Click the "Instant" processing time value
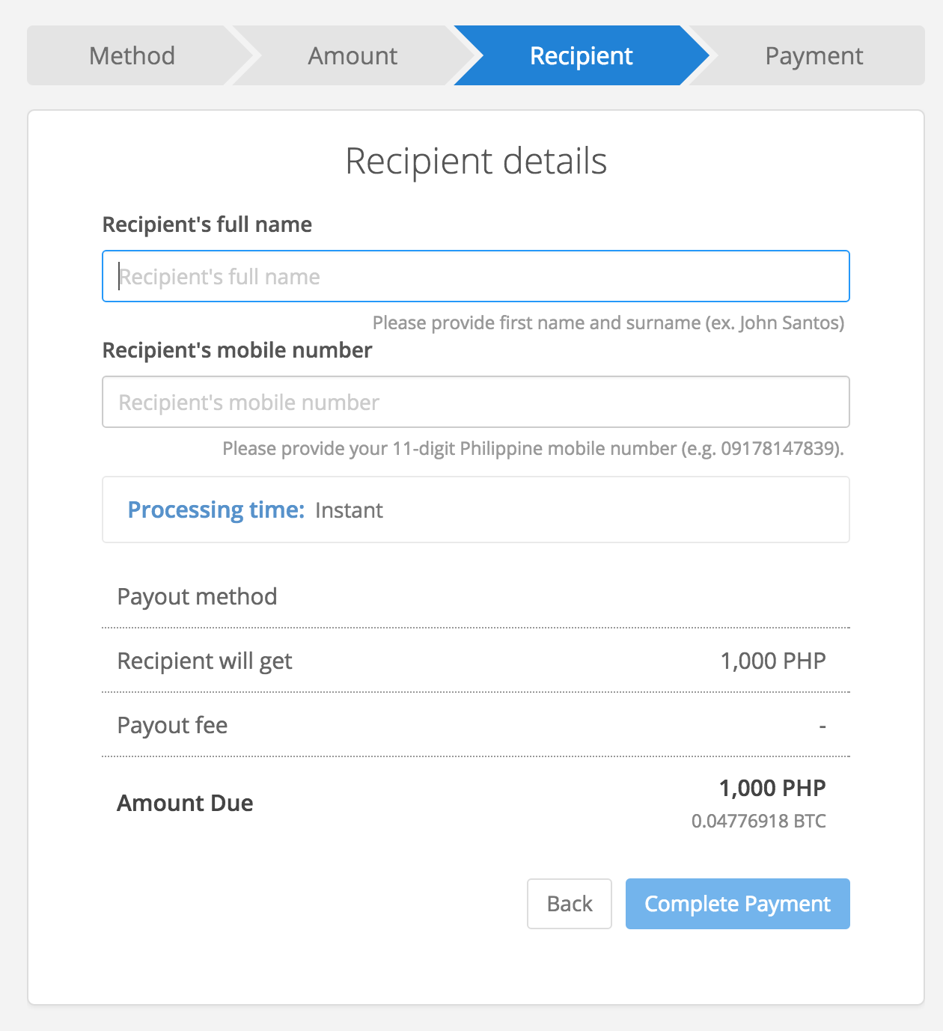Image resolution: width=943 pixels, height=1031 pixels. pos(349,510)
